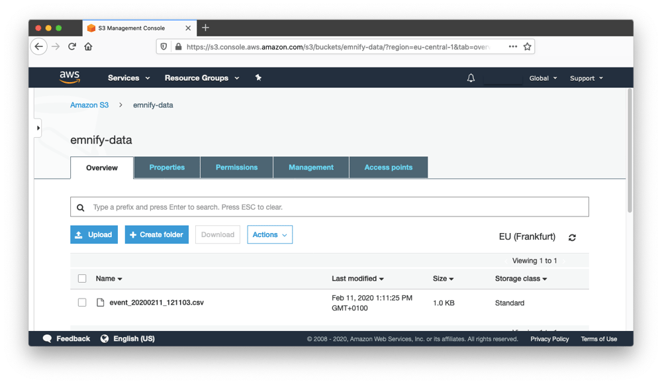This screenshot has height=384, width=662.
Task: Select the Overview tab
Action: (x=102, y=168)
